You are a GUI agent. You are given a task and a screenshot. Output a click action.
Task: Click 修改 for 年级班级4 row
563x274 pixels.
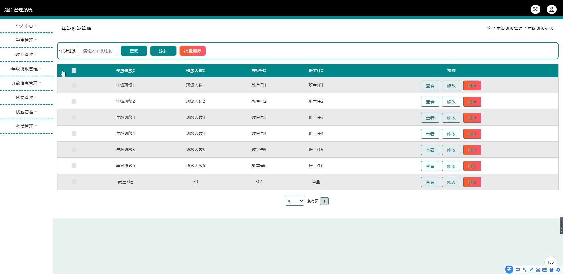click(x=451, y=134)
